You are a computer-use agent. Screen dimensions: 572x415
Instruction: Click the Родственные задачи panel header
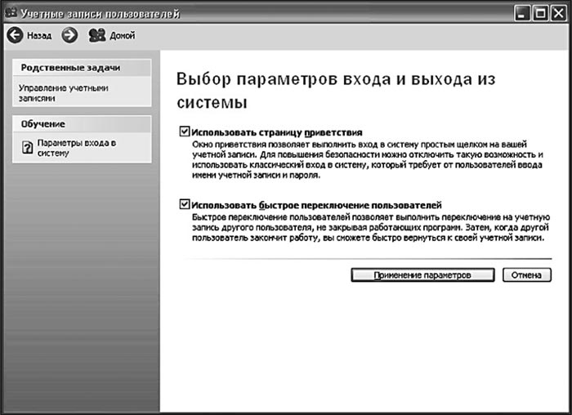[82, 68]
